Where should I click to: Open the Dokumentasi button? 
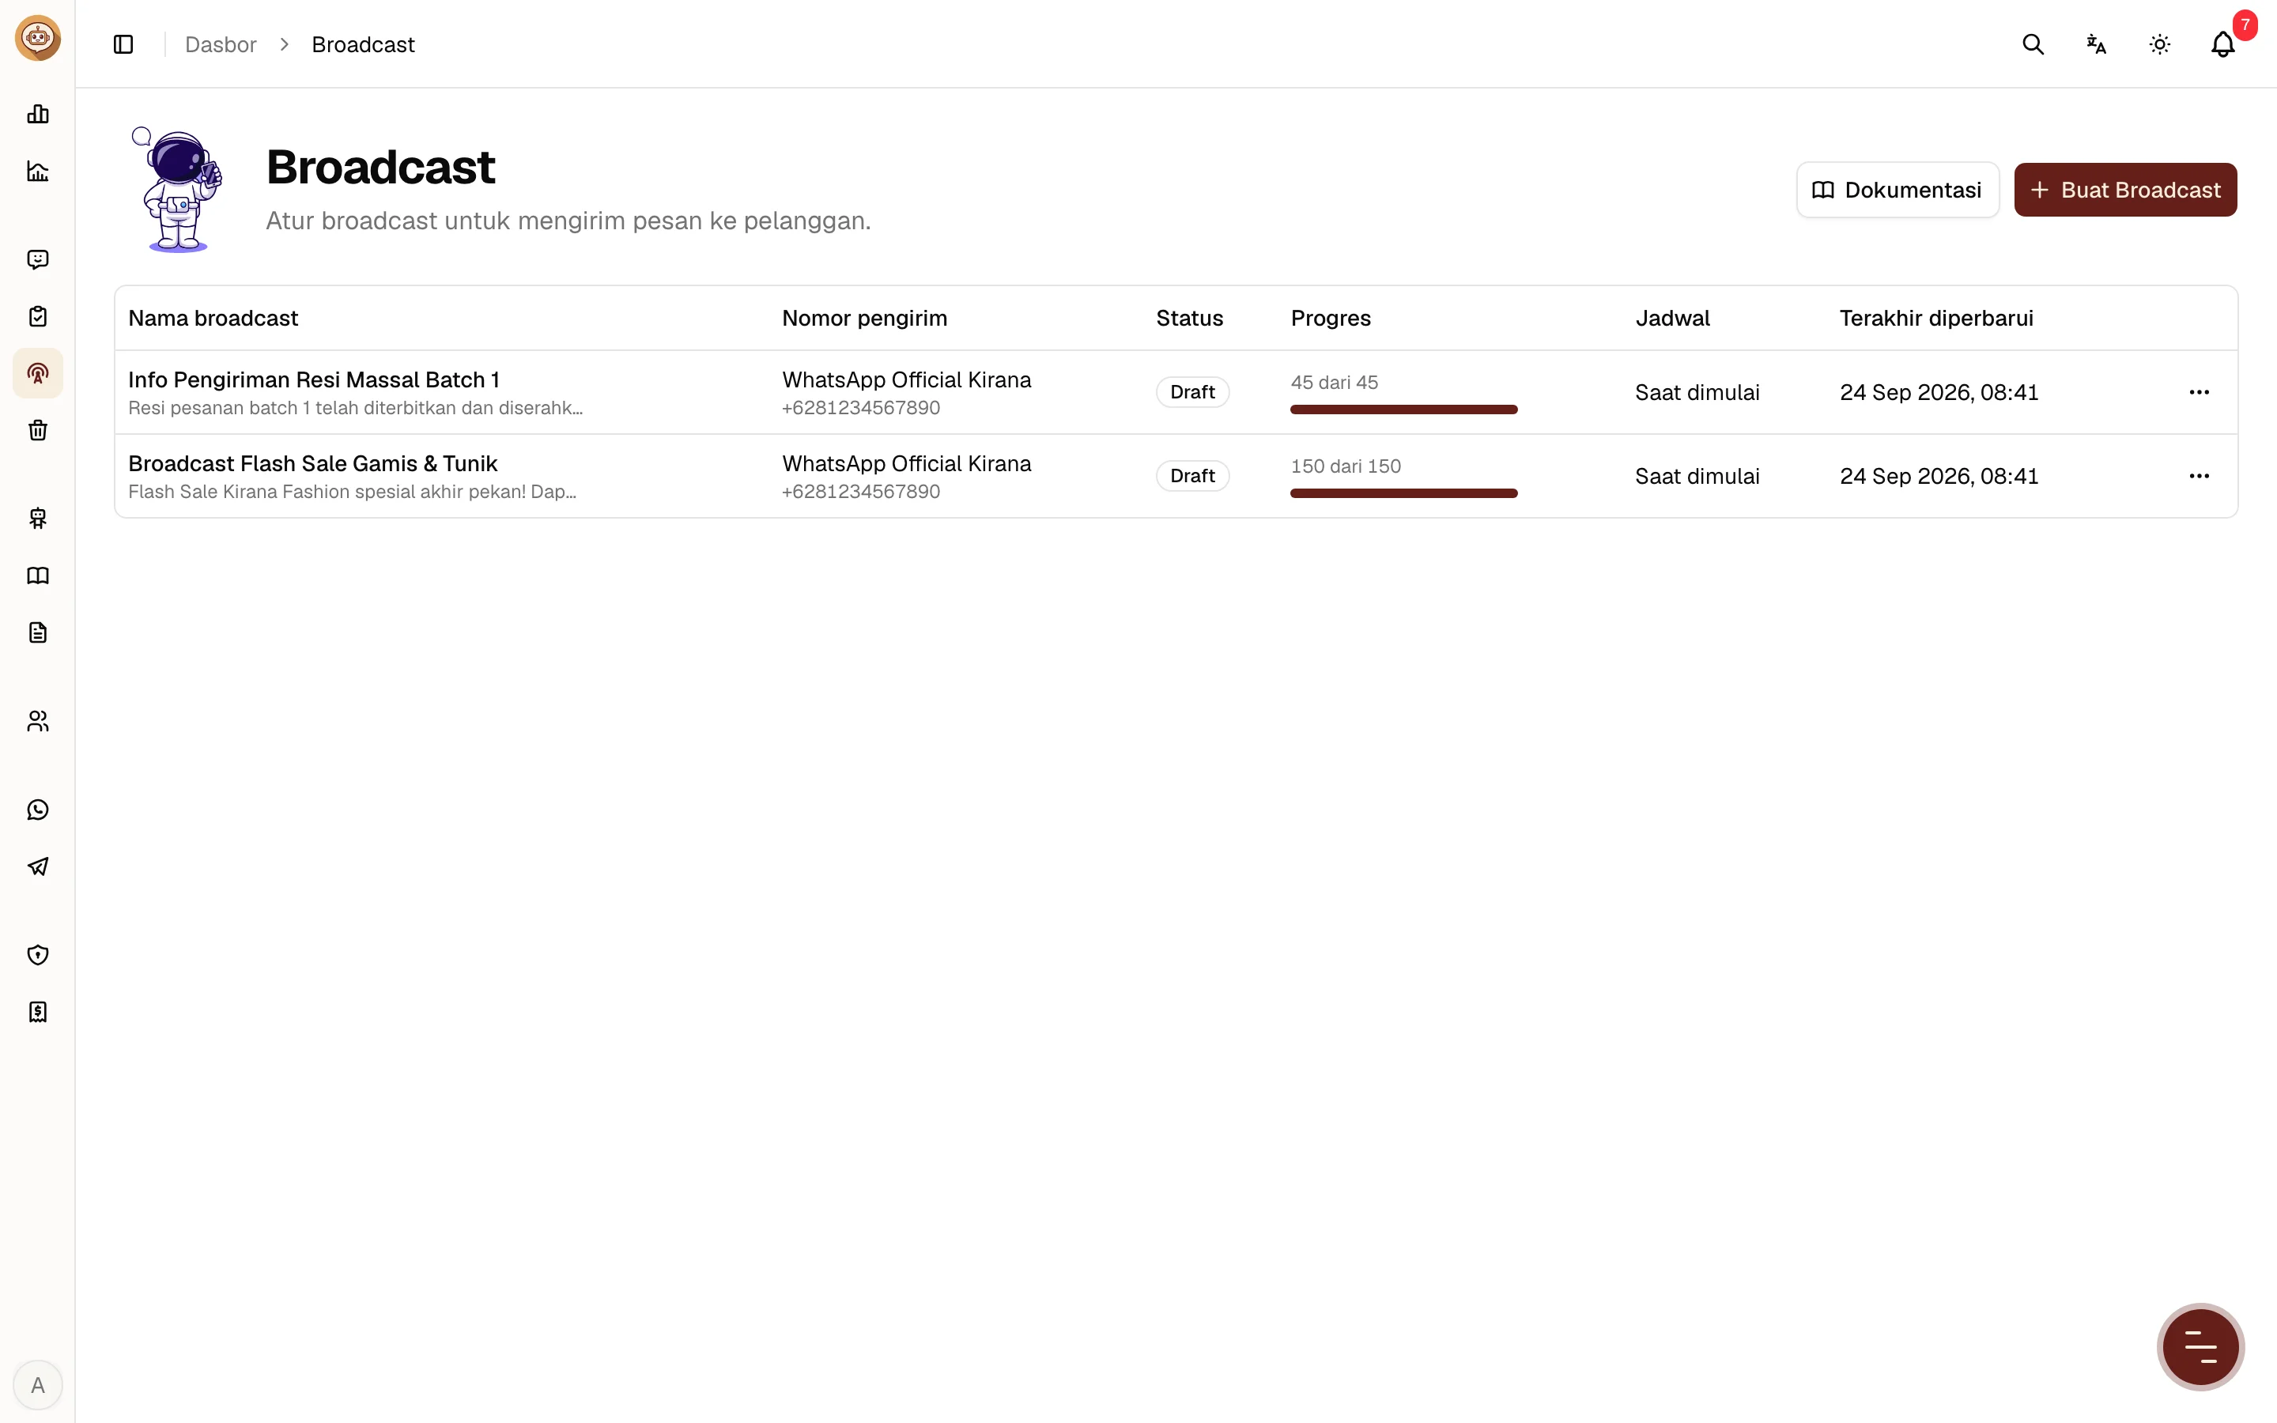coord(1897,190)
